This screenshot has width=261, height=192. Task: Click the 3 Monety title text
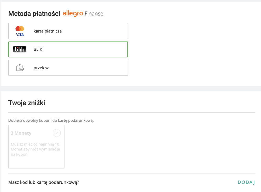click(21, 133)
